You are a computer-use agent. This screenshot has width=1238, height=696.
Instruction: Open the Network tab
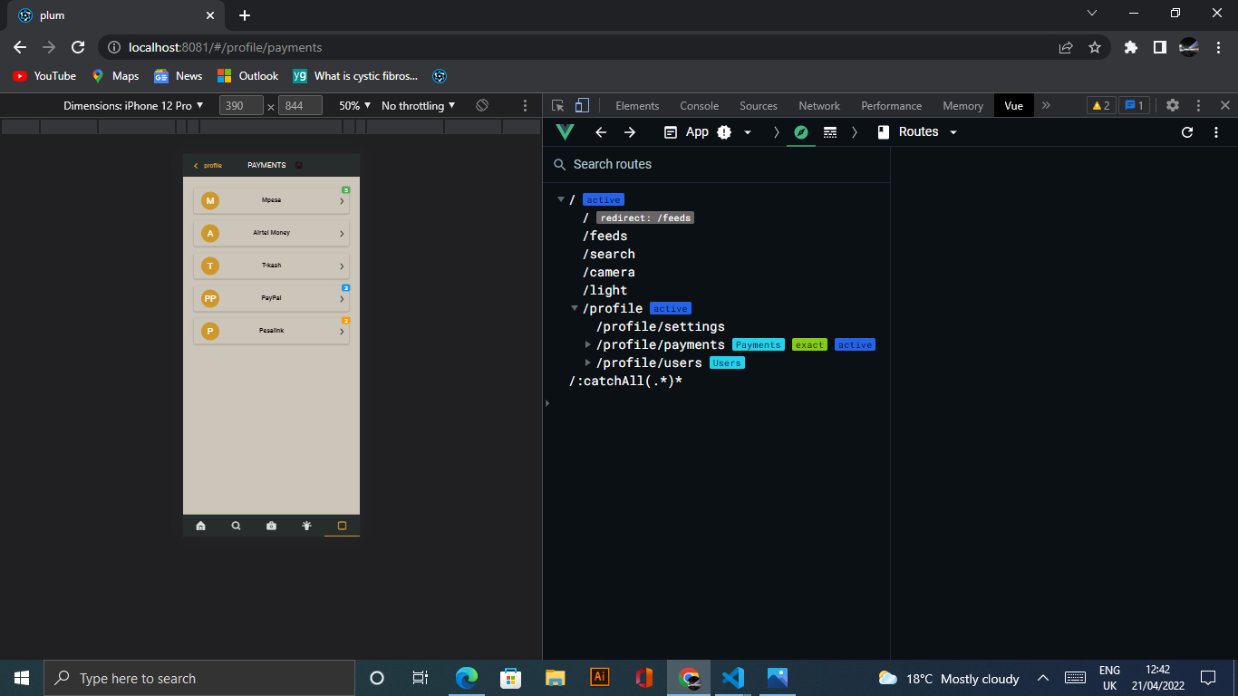[819, 106]
